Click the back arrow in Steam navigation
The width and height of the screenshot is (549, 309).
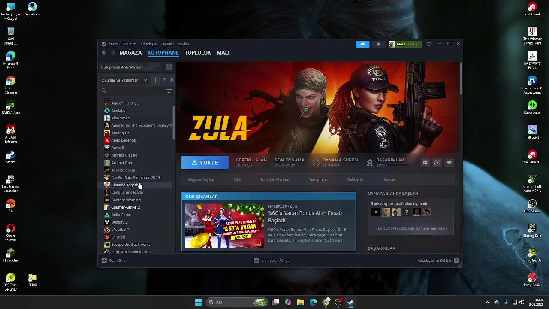pyautogui.click(x=104, y=52)
